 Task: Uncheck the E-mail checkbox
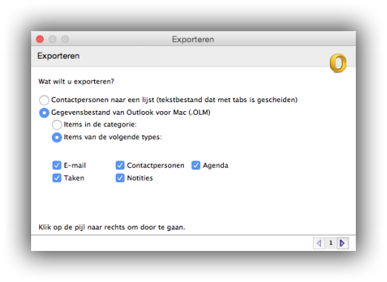57,165
